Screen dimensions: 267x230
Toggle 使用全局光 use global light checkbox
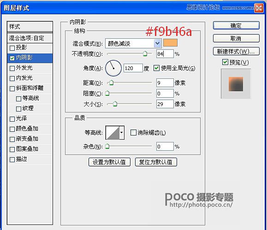(156, 68)
